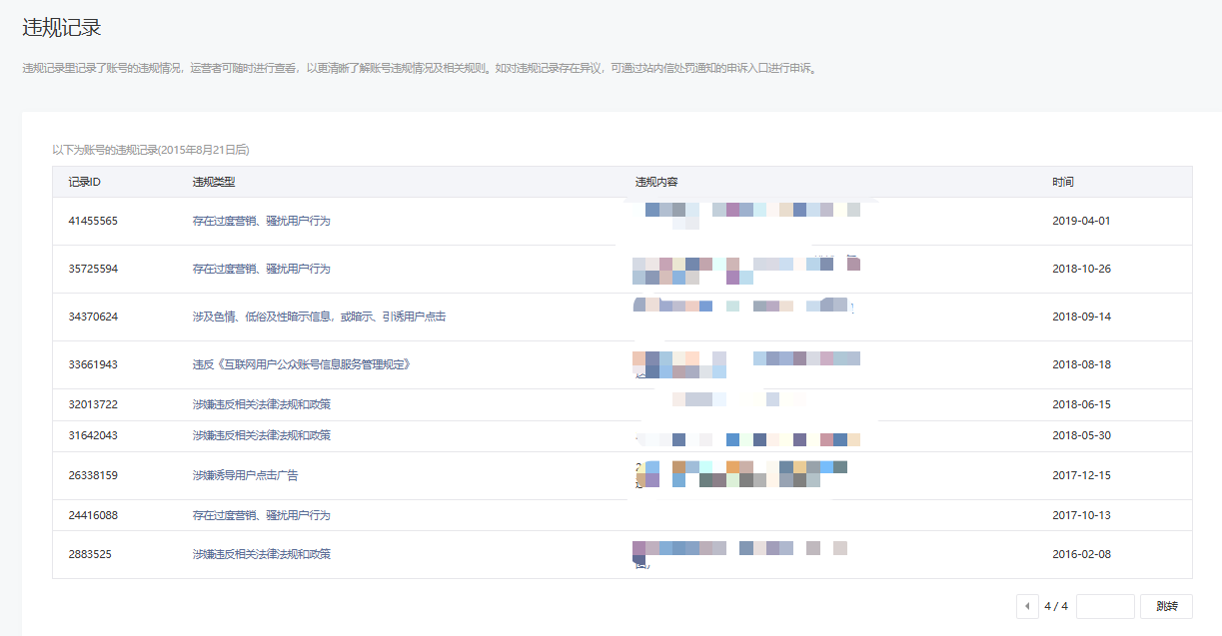Select the date 2018-09-14 cell
Viewport: 1222px width, 636px height.
click(1081, 317)
